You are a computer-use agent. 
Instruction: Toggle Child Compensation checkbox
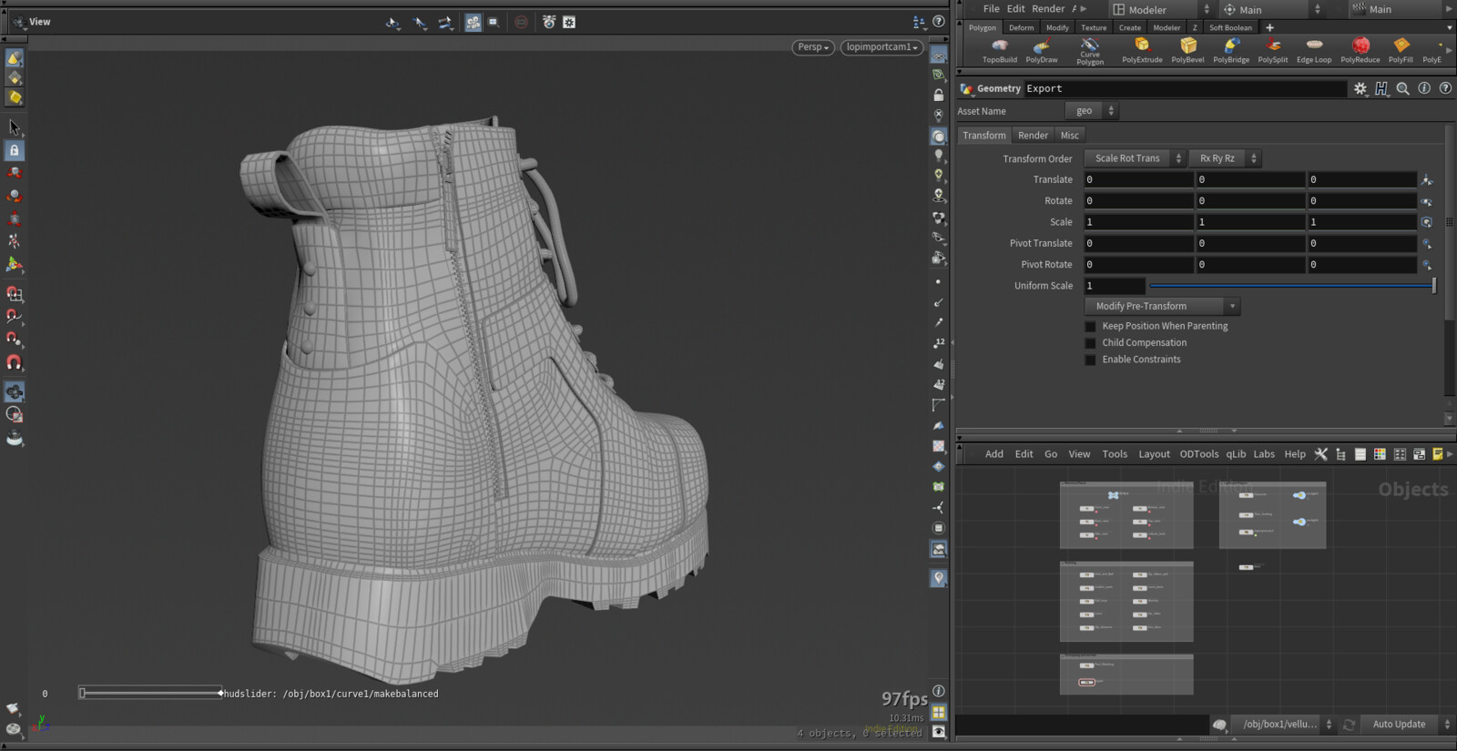[x=1090, y=343]
